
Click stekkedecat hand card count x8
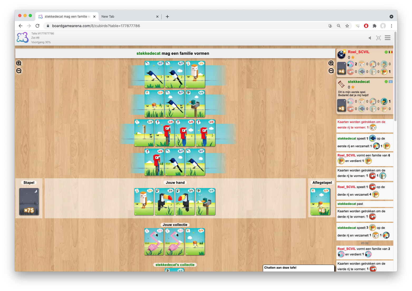click(342, 105)
